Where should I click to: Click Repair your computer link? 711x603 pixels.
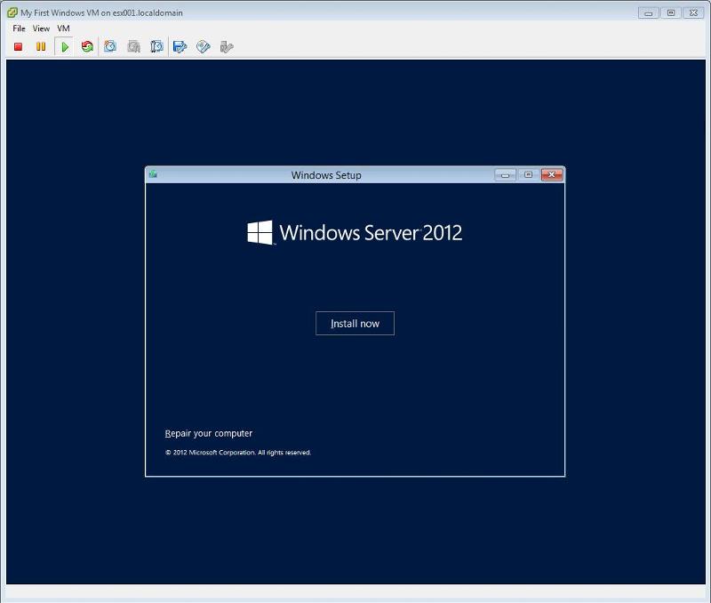point(209,433)
